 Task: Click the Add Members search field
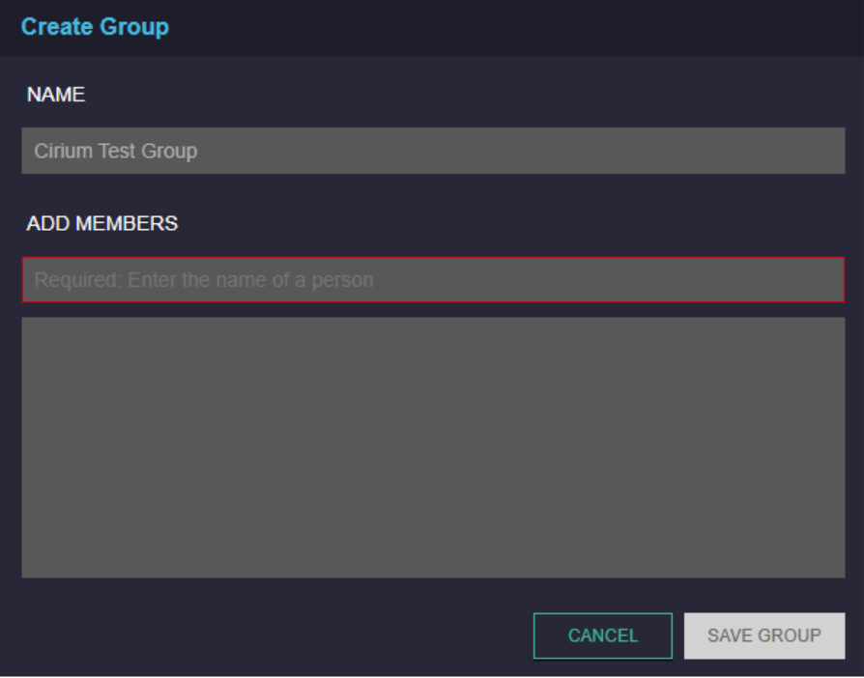click(433, 280)
